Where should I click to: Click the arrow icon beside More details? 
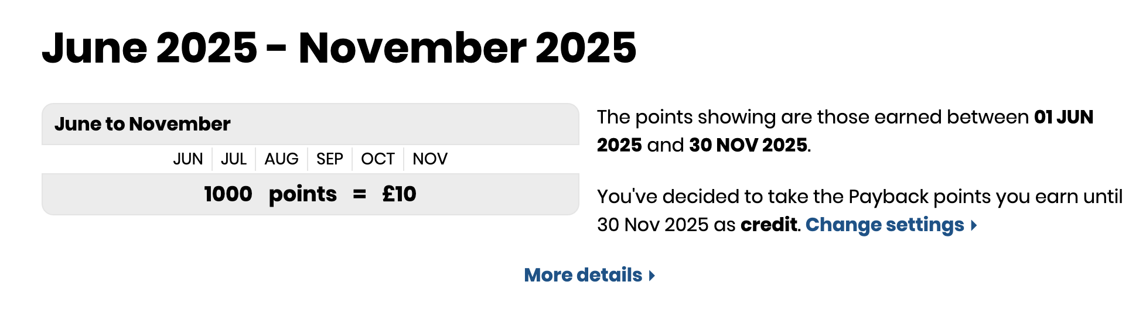coord(652,276)
